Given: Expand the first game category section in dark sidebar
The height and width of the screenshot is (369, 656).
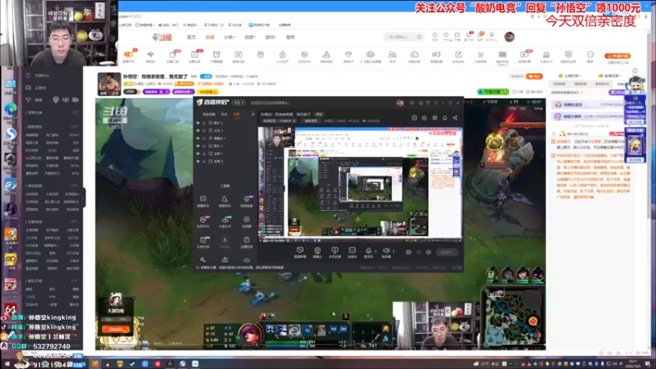Looking at the screenshot, I should 75,126.
